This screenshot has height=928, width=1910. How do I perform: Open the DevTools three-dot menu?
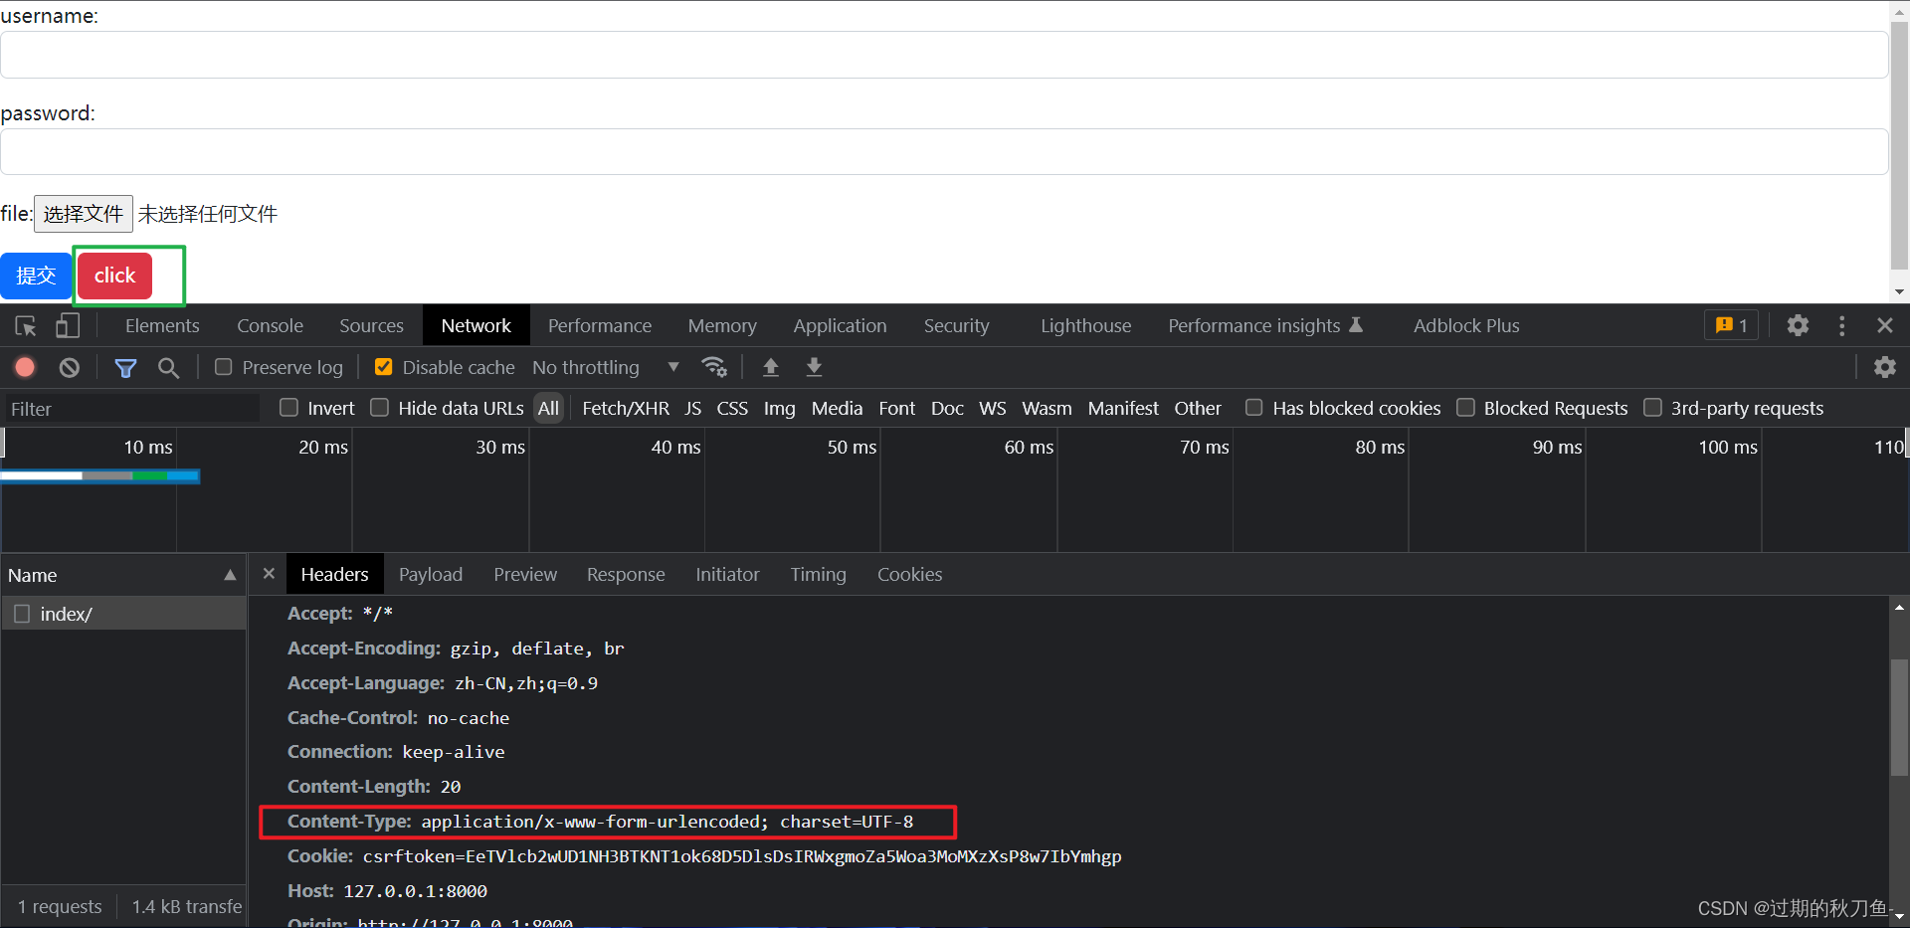[x=1841, y=325]
